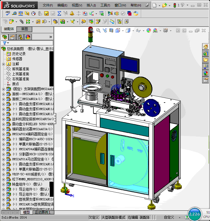Run the ABC spell checker tool
210x221 pixels.
[x=8, y=13]
